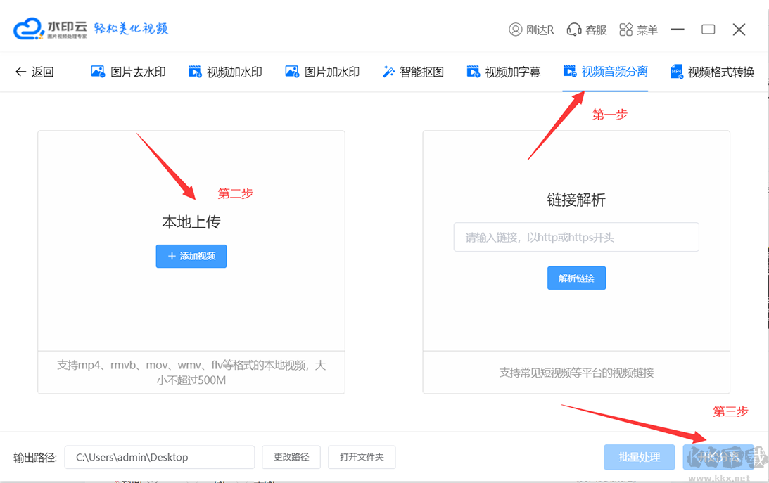Screen dimensions: 769x483
Task: Click the video link input field
Action: tap(576, 237)
